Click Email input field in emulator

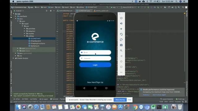tap(95, 52)
